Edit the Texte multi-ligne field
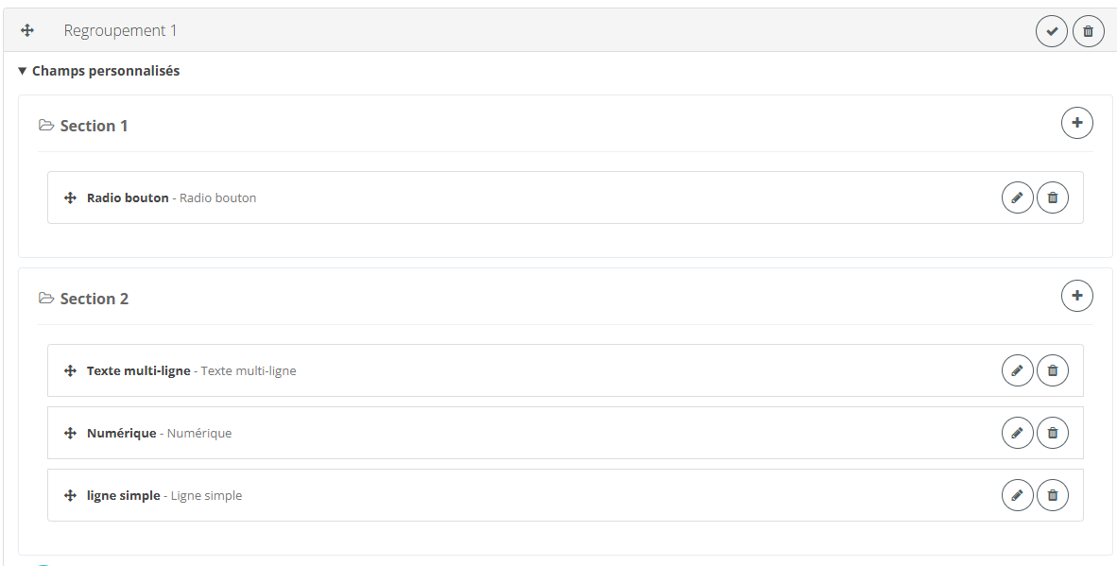Viewport: 1117px width, 566px height. point(1017,371)
